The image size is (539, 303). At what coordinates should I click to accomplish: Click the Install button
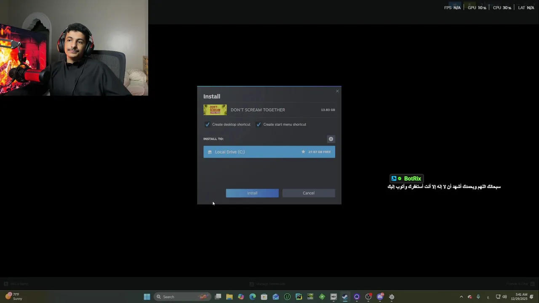252,193
